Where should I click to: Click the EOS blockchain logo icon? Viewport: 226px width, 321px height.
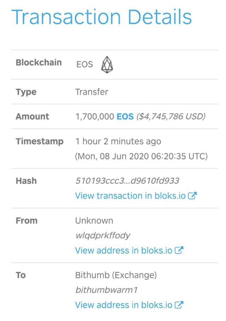click(107, 64)
